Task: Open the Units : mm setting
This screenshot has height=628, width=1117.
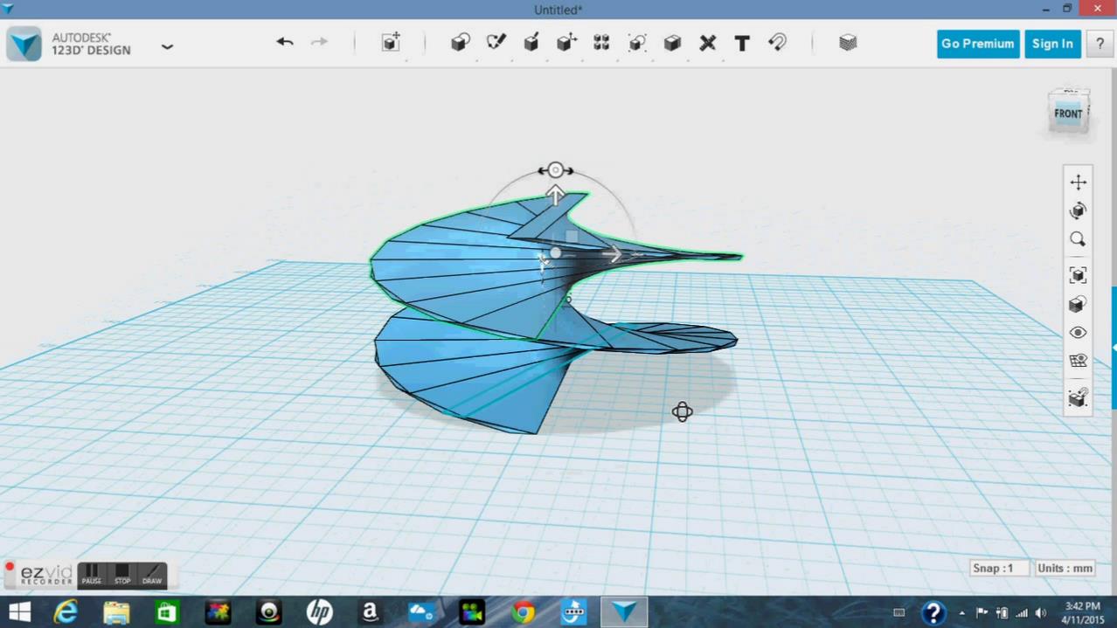Action: click(x=1065, y=568)
